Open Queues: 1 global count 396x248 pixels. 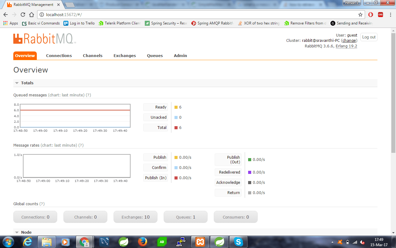coord(186,217)
